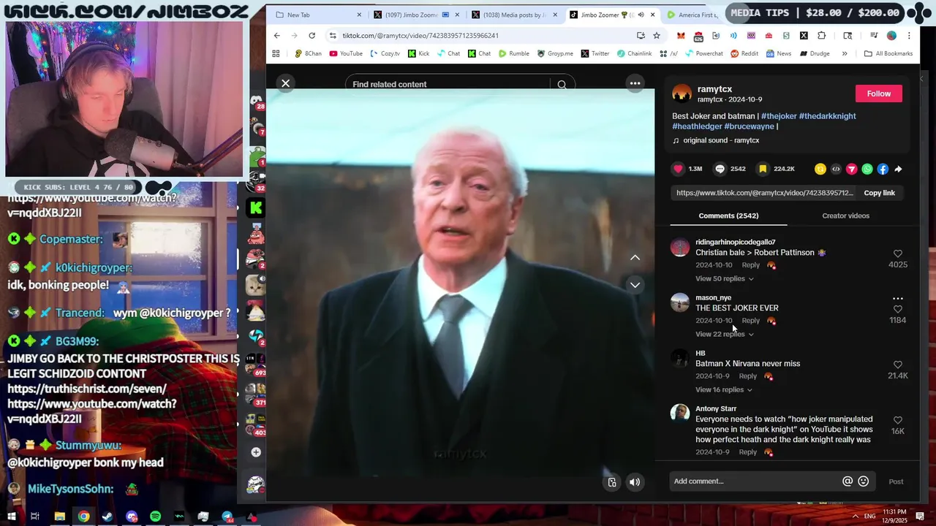This screenshot has height=526, width=936.
Task: Get embed code with the </> icon
Action: [x=836, y=169]
